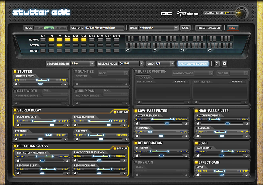Click the C2 key on keyboard

[x=127, y=46]
